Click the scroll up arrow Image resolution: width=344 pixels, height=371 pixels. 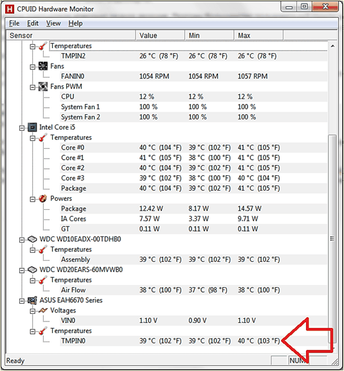coord(332,46)
